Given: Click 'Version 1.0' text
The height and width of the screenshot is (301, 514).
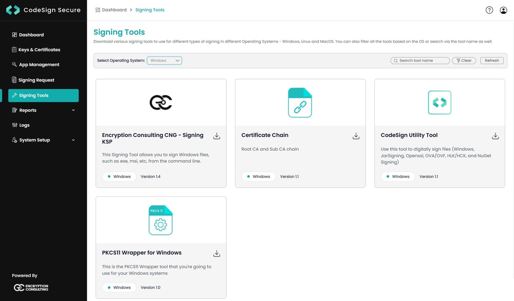Looking at the screenshot, I should [x=151, y=287].
